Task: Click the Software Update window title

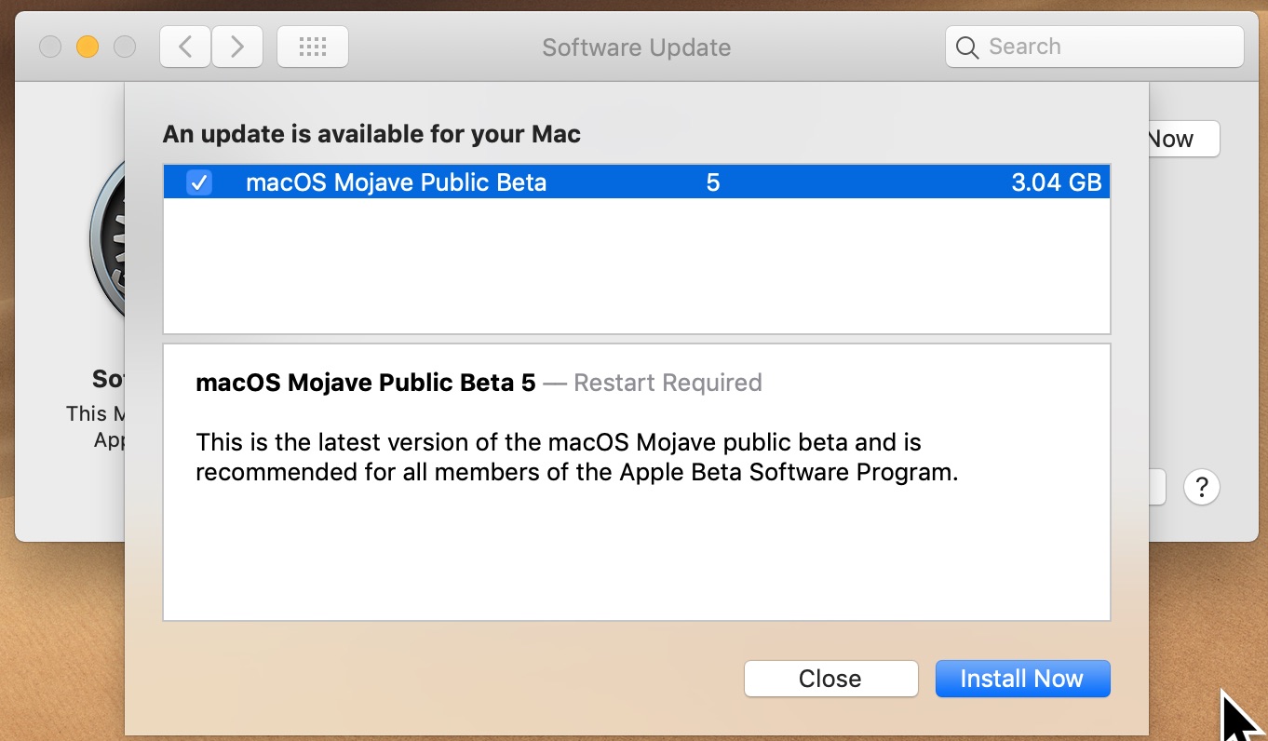Action: coord(637,47)
